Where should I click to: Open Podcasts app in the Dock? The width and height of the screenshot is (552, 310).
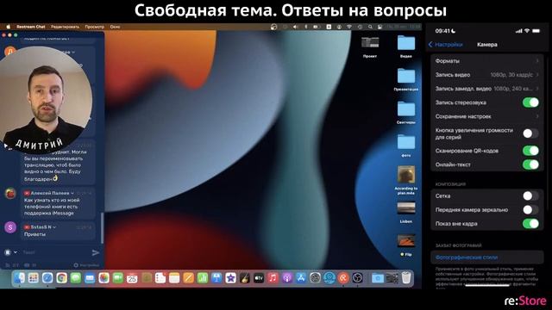coord(287,278)
